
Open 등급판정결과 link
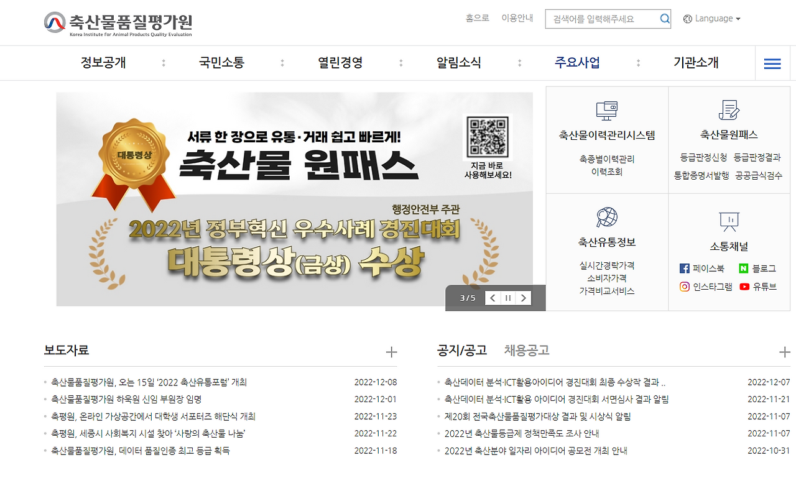click(757, 158)
